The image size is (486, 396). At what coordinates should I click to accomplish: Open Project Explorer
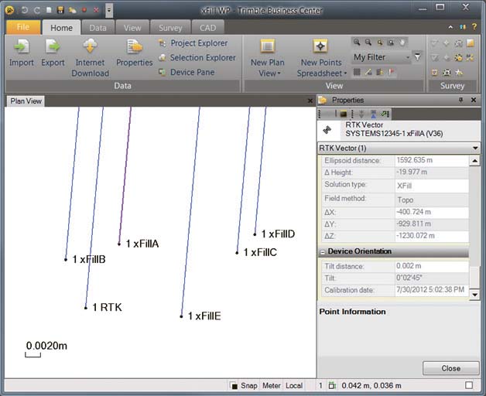[x=193, y=43]
